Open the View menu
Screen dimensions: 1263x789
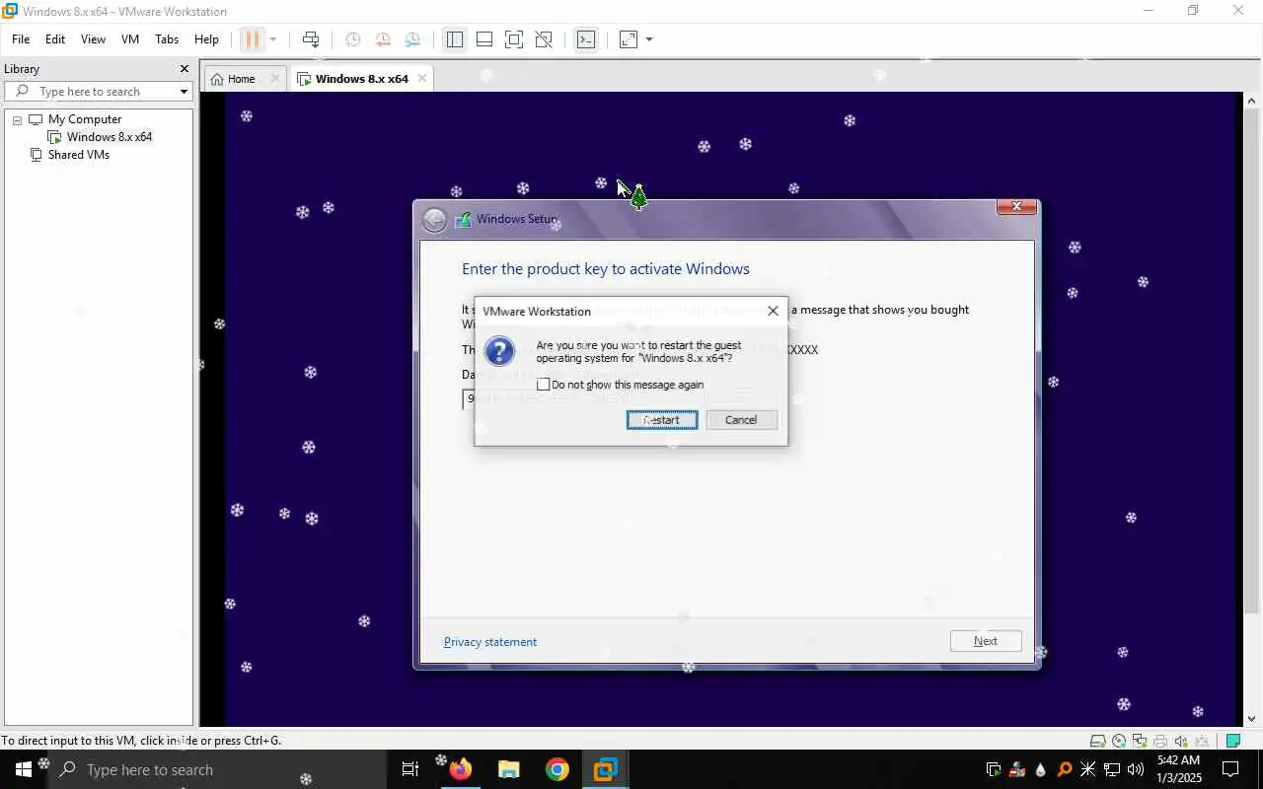pyautogui.click(x=93, y=39)
